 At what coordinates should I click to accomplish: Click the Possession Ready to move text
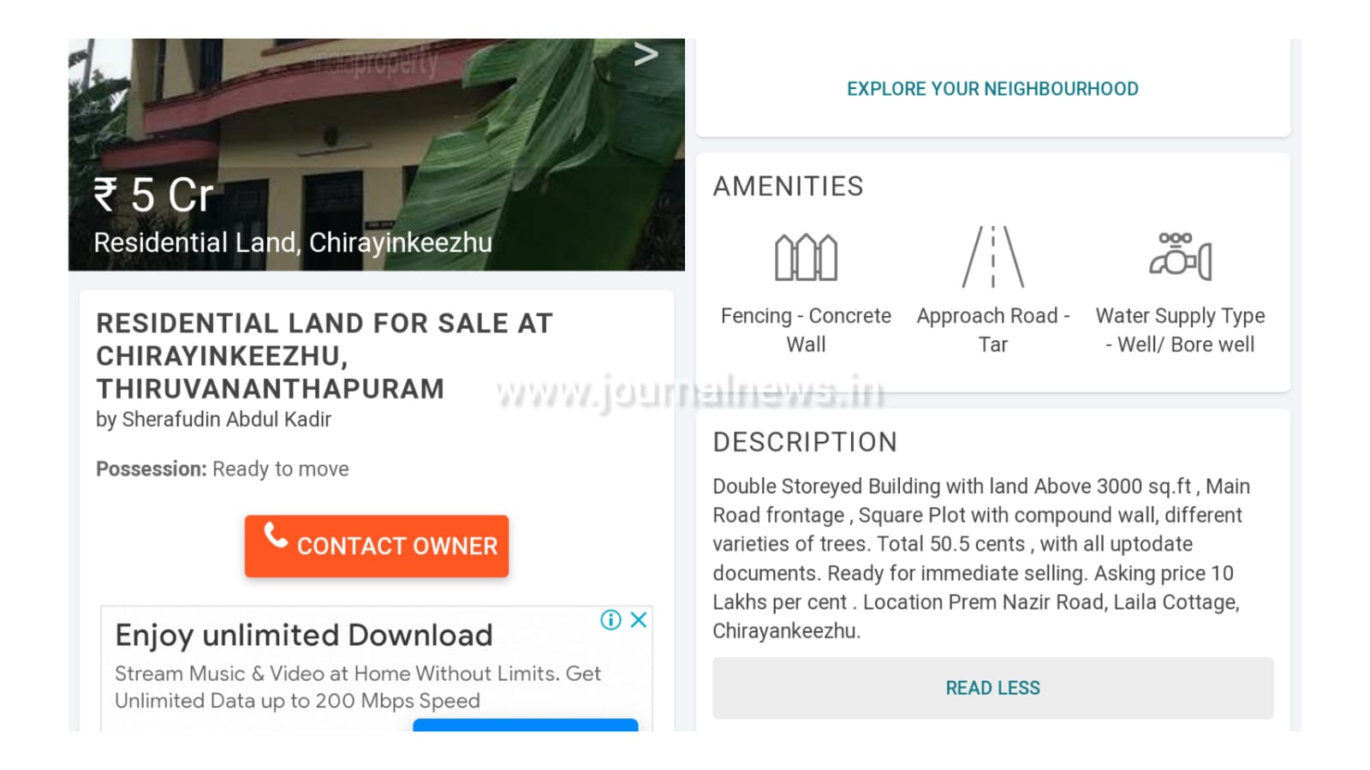click(x=223, y=469)
